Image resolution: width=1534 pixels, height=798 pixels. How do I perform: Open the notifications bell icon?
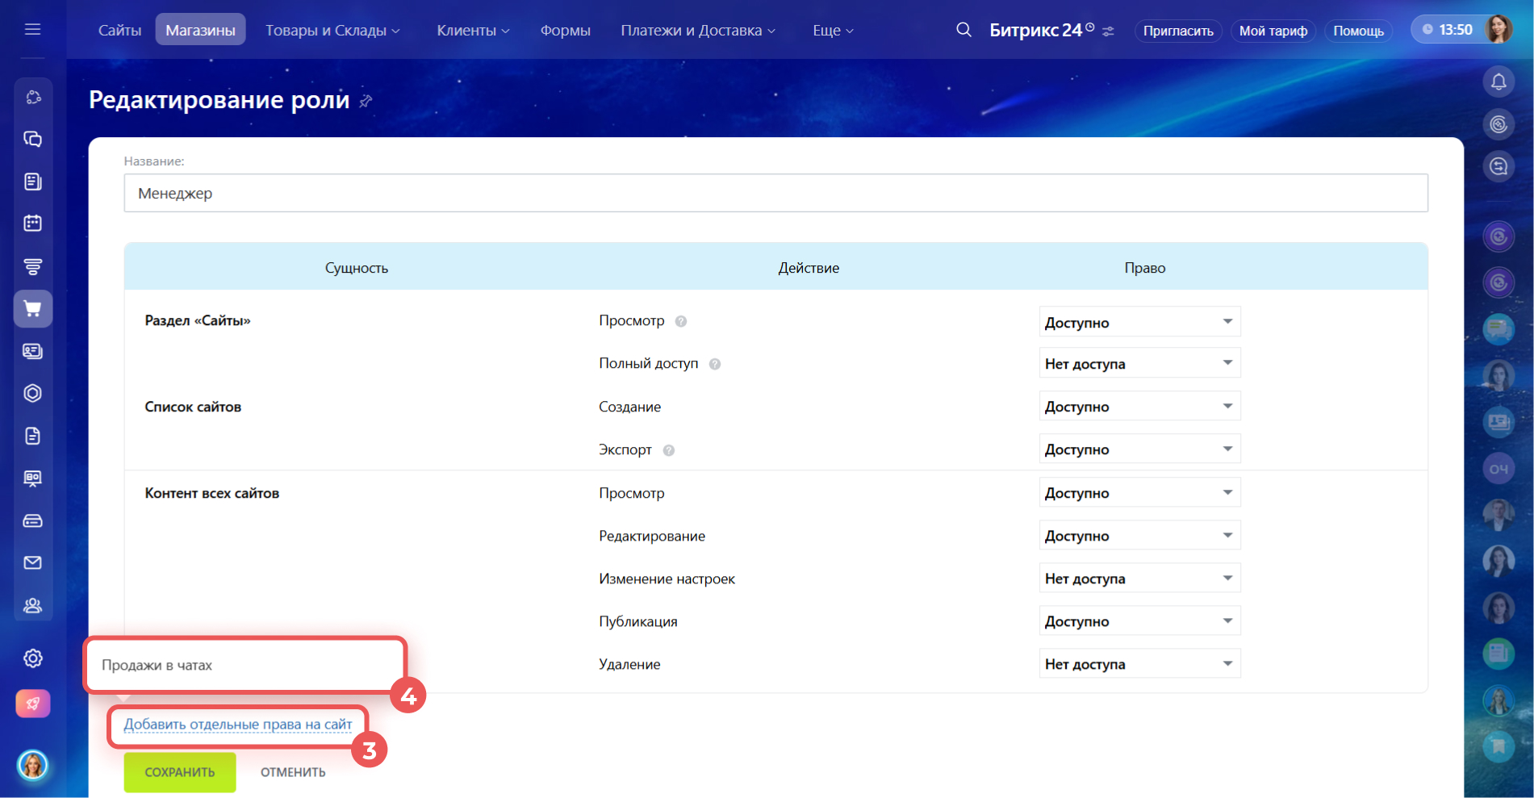(1498, 82)
